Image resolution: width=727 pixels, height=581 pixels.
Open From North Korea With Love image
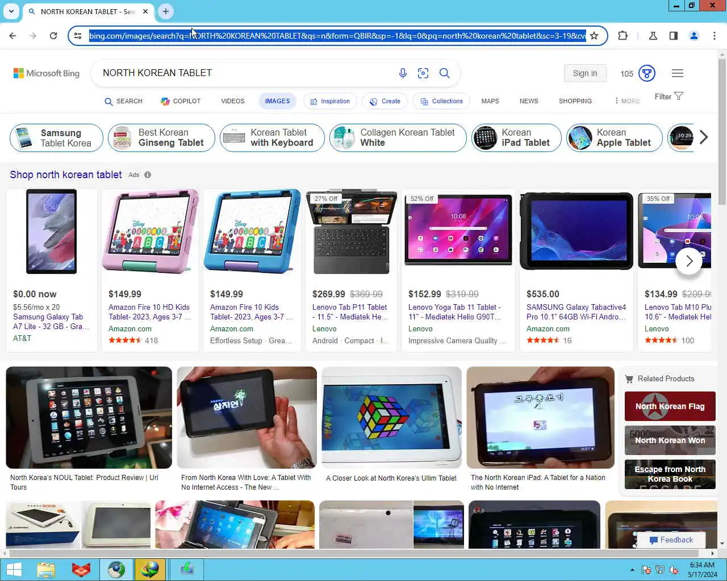pos(246,418)
